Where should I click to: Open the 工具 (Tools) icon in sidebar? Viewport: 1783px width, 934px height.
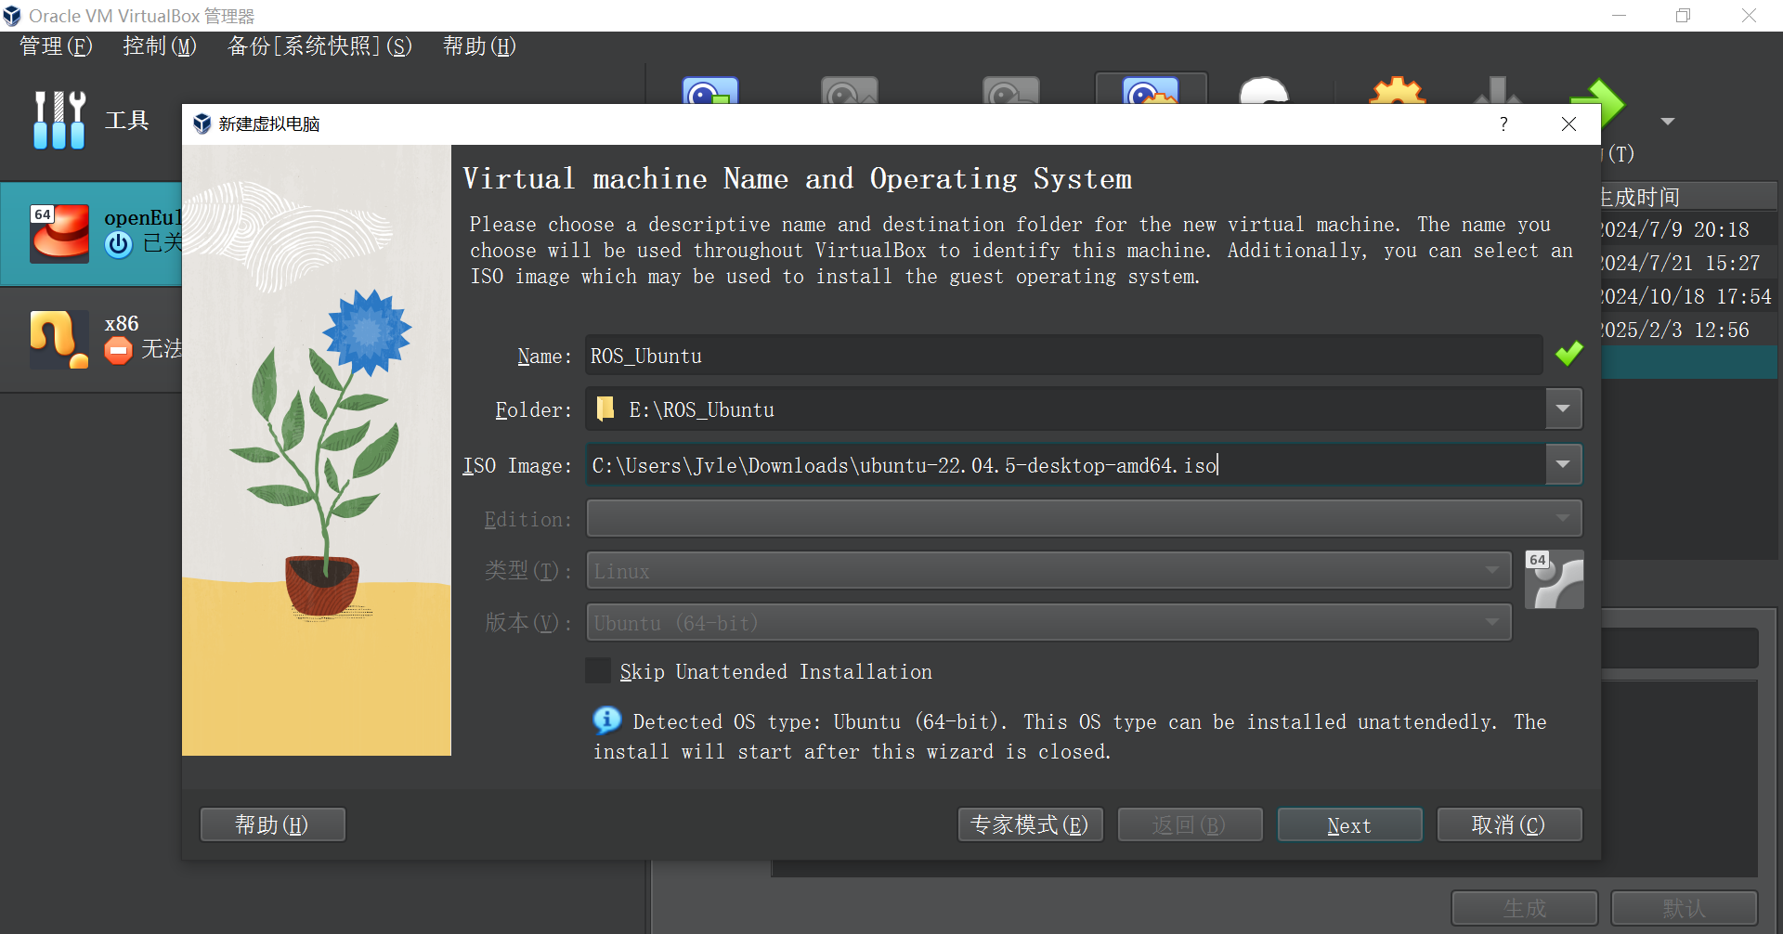pos(59,121)
